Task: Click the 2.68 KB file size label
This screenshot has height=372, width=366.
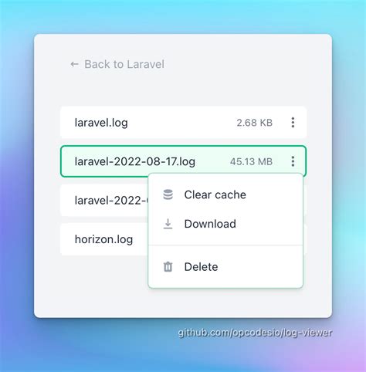Action: tap(255, 123)
